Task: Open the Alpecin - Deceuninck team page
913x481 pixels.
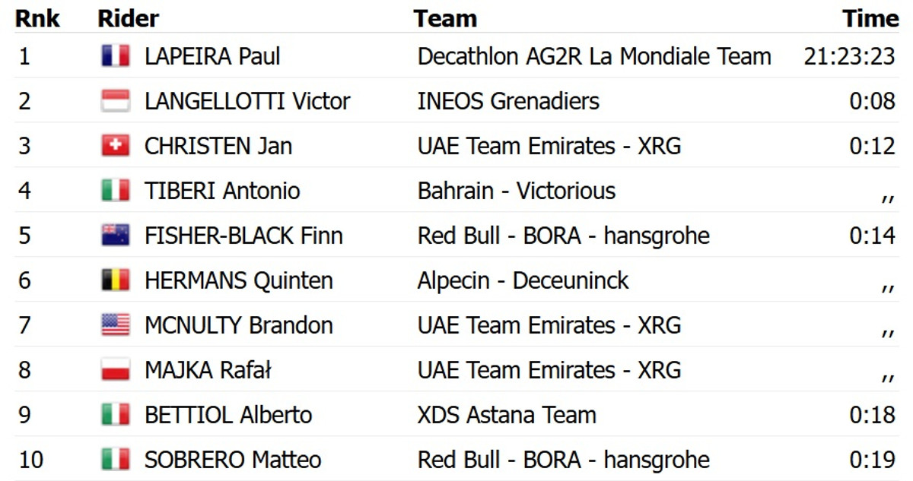Action: pos(523,280)
